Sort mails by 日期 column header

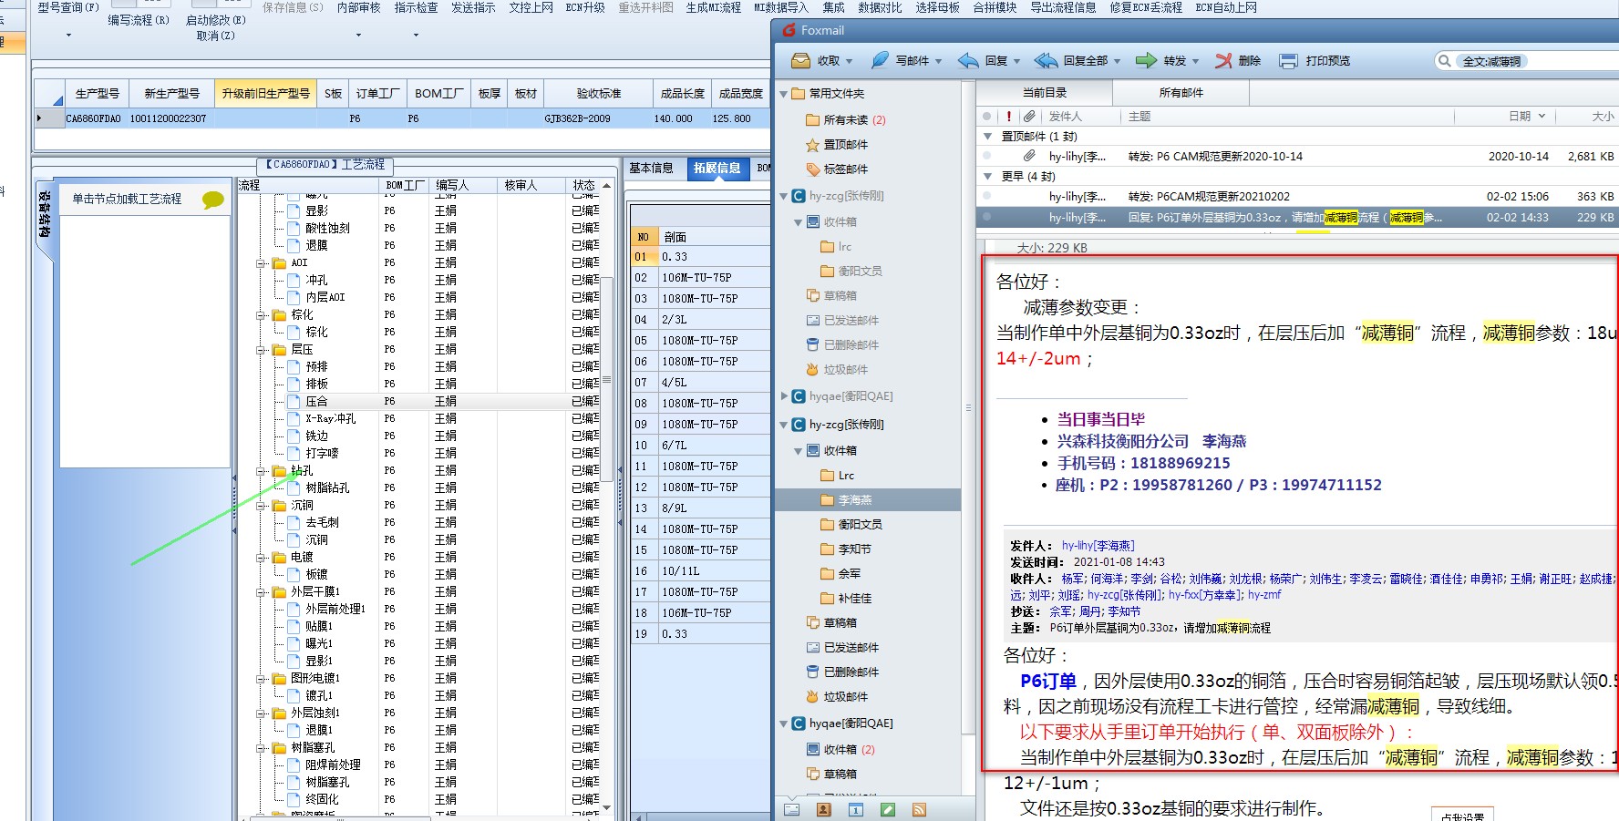coord(1520,117)
